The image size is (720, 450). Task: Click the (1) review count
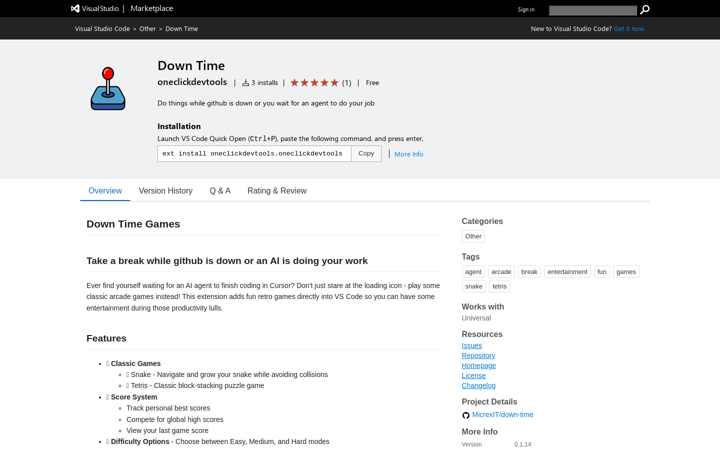[346, 83]
